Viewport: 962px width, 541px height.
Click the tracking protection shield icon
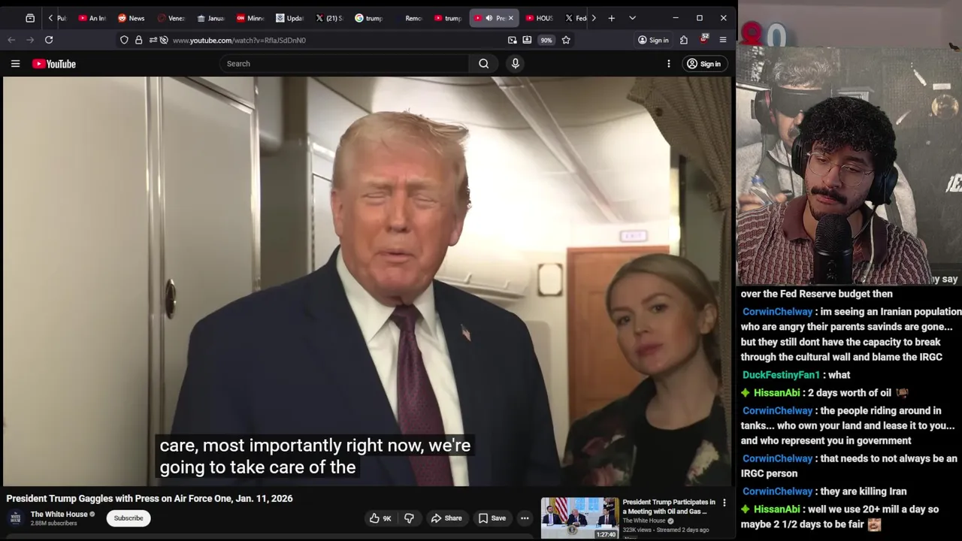point(124,40)
